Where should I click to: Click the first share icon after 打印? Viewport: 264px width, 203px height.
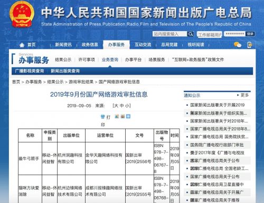117,116
